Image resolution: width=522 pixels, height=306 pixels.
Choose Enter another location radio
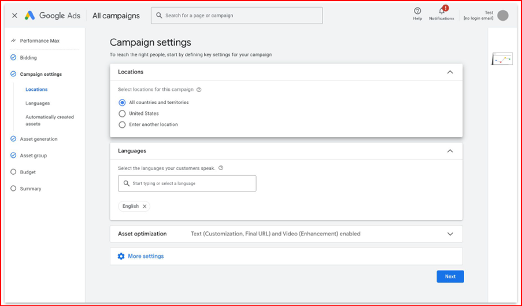122,124
